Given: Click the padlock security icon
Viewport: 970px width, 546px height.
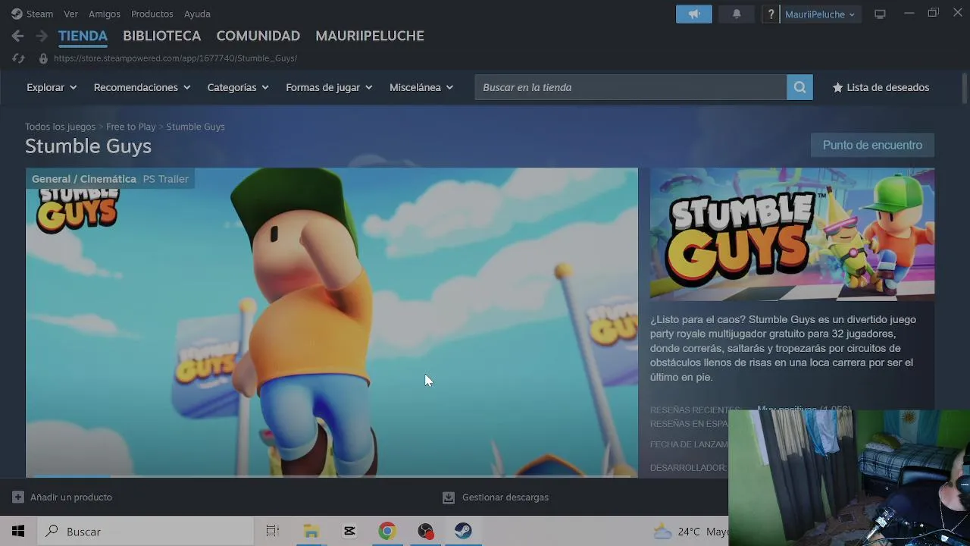Looking at the screenshot, I should pos(43,58).
